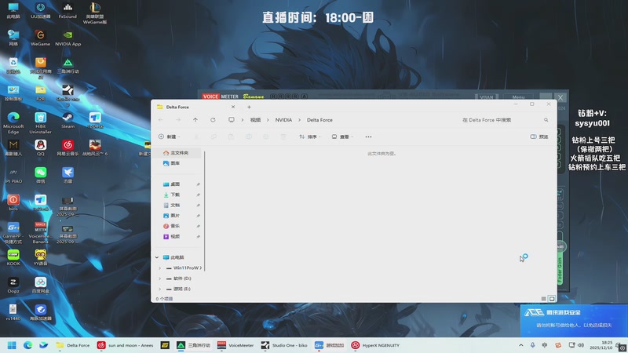Open Steam desktop shortcut
628x353 pixels.
tap(68, 121)
